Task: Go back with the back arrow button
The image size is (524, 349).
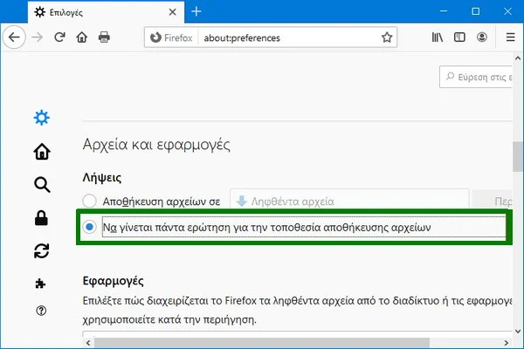Action: point(14,37)
